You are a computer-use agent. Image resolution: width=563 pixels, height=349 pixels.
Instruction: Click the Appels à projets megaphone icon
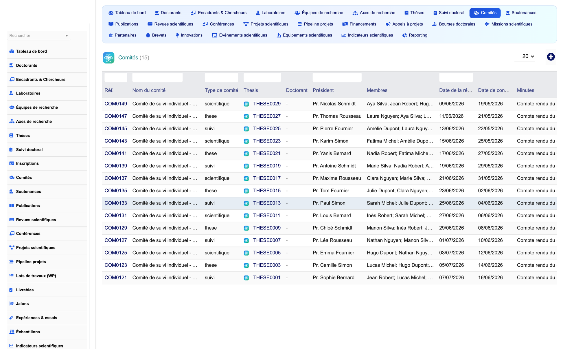pos(388,24)
